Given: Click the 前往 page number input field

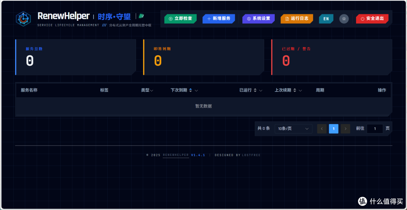Looking at the screenshot, I should (x=375, y=129).
